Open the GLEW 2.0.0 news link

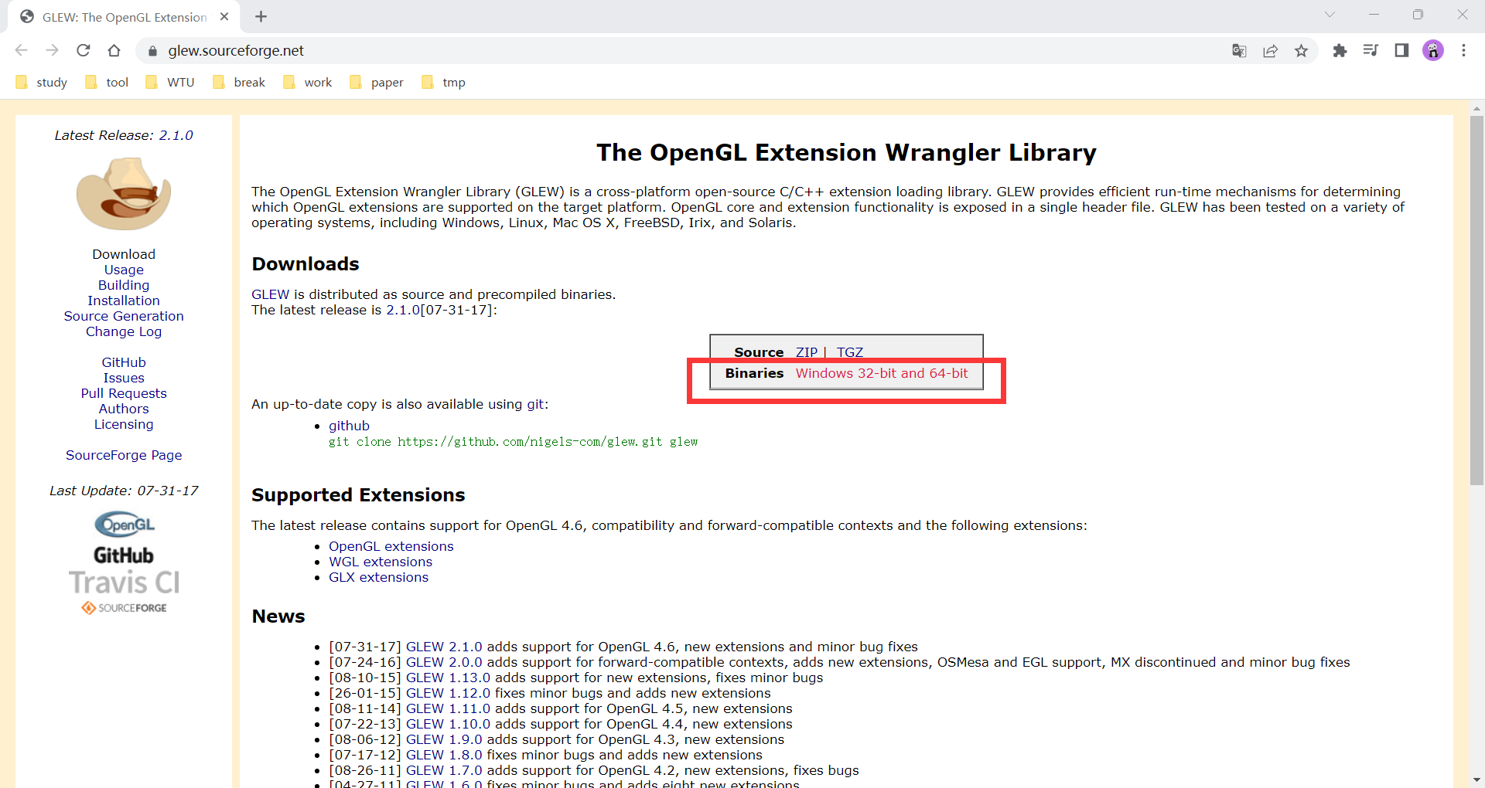[444, 662]
